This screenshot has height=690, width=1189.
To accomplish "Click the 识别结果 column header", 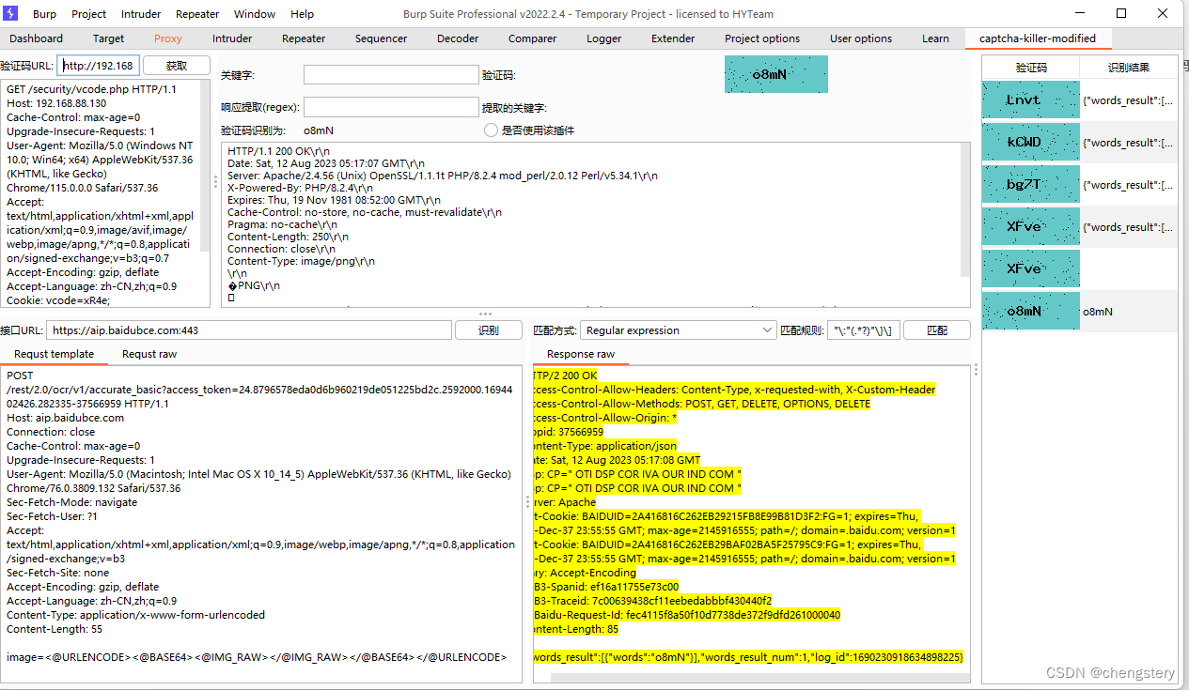I will pos(1128,67).
